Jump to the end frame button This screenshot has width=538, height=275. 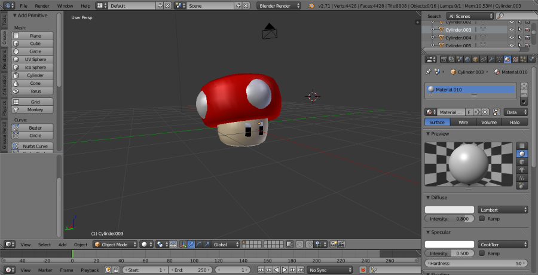pyautogui.click(x=301, y=270)
